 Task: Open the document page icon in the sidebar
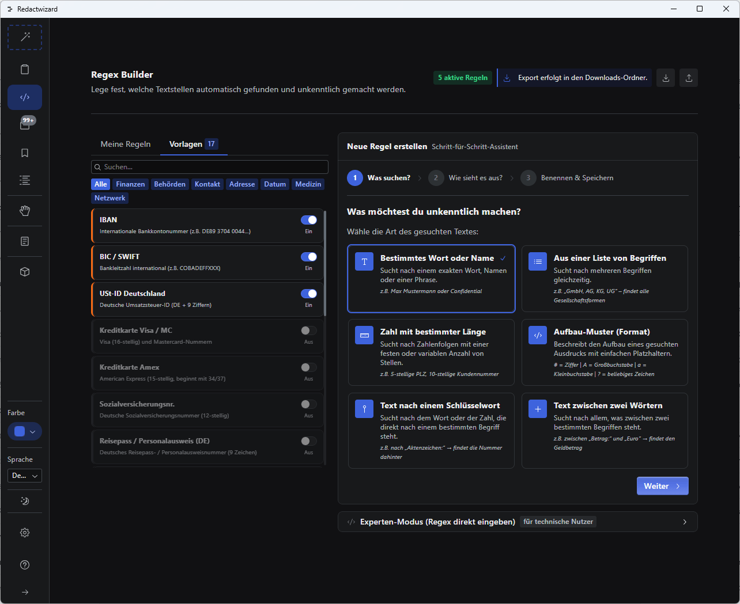(x=25, y=241)
